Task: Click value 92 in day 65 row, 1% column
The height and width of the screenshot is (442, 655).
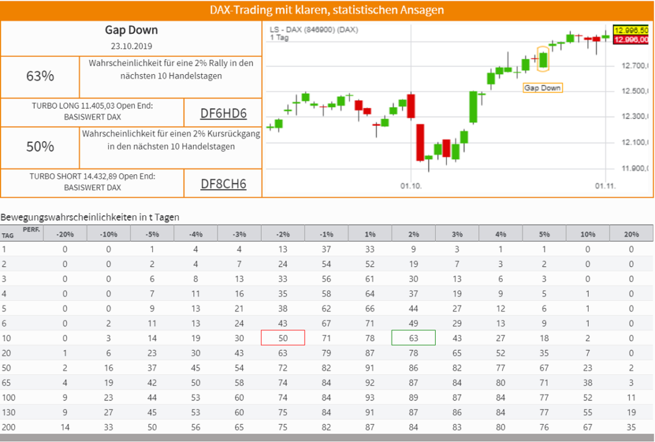Action: point(370,383)
